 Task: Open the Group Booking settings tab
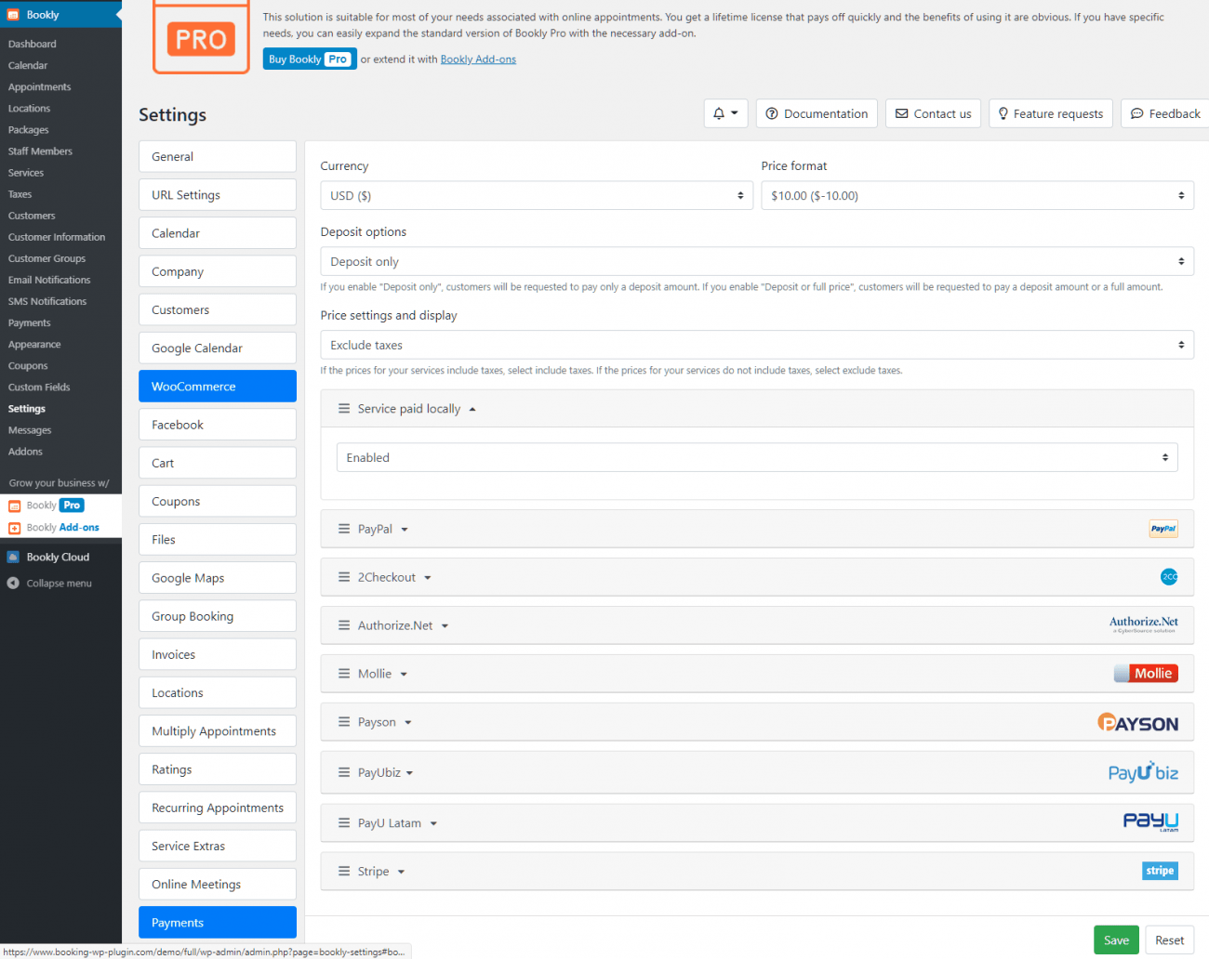coord(218,616)
